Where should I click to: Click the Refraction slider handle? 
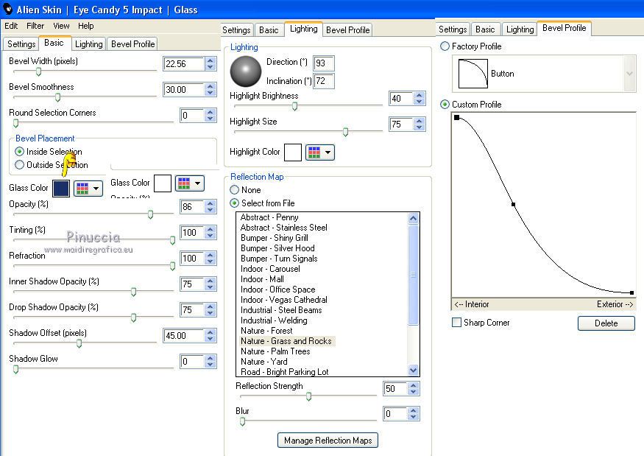pos(172,266)
